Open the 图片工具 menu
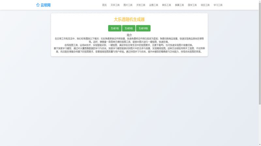Image resolution: width=261 pixels, height=146 pixels. tap(128, 5)
